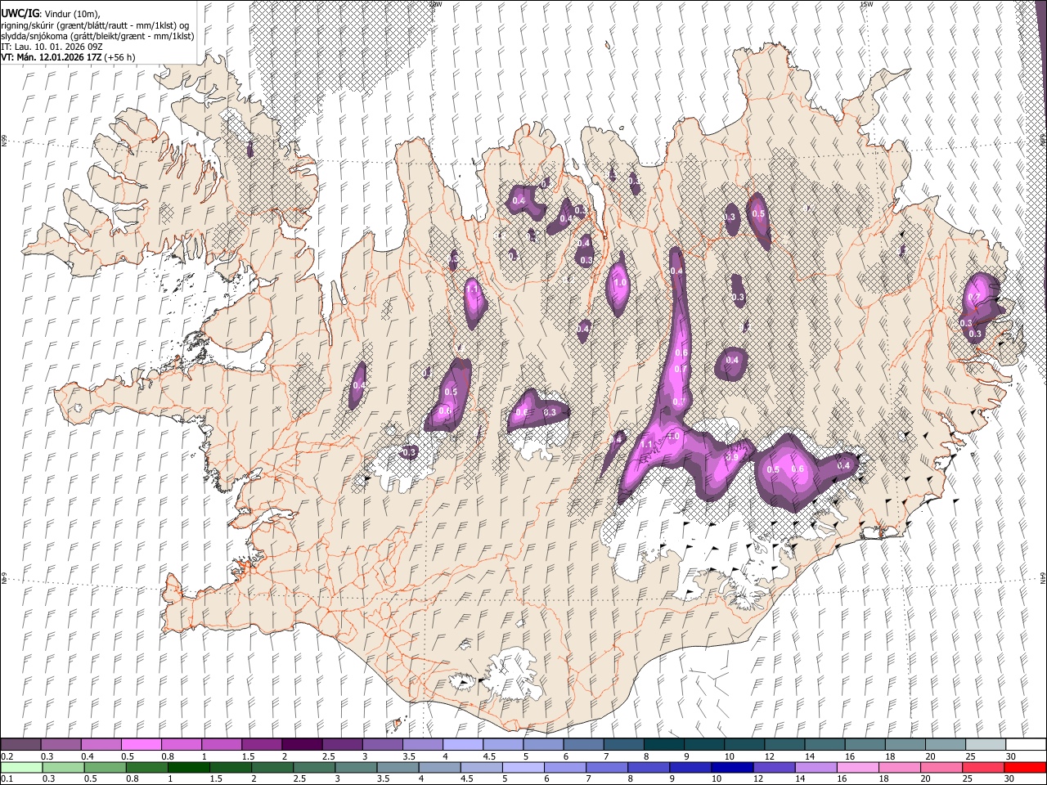Click the 'IT: Lau. 10. 01. 2026 09Z' line

pos(52,47)
